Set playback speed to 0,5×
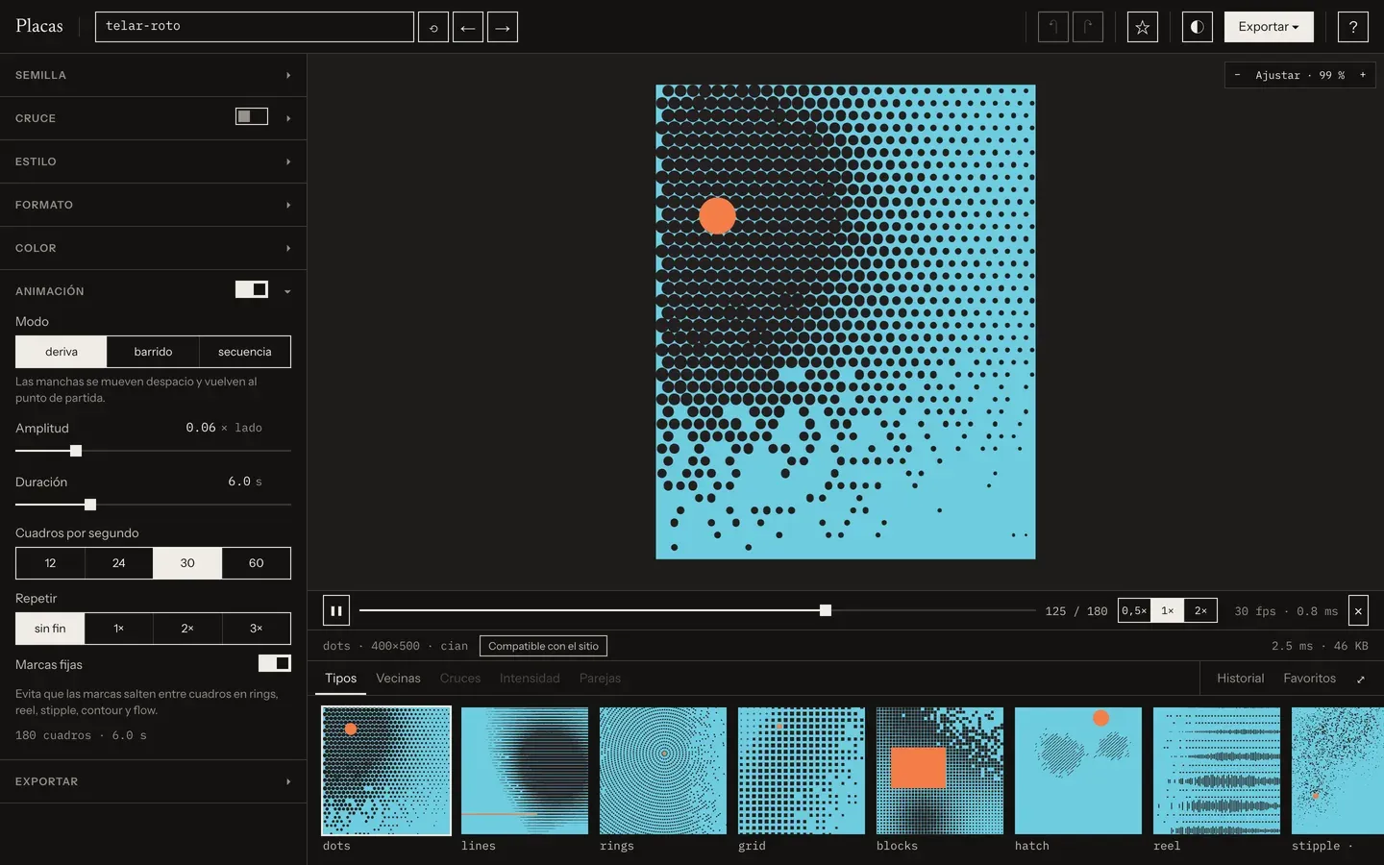1384x865 pixels. (1134, 610)
